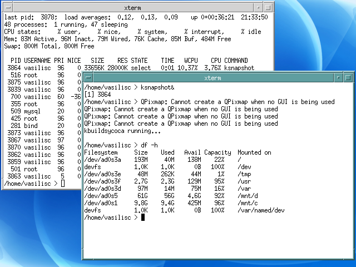Open the window menu of the front xterm
Image resolution: width=356 pixels, height=267 pixels.
(88, 78)
